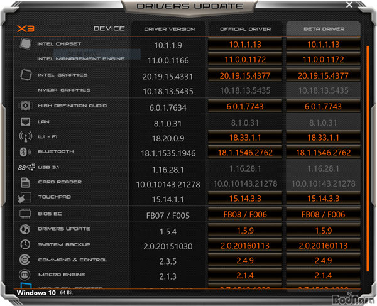This screenshot has height=306, width=377.
Task: Install beta BIOS EC FB08 / F006
Action: pyautogui.click(x=323, y=214)
